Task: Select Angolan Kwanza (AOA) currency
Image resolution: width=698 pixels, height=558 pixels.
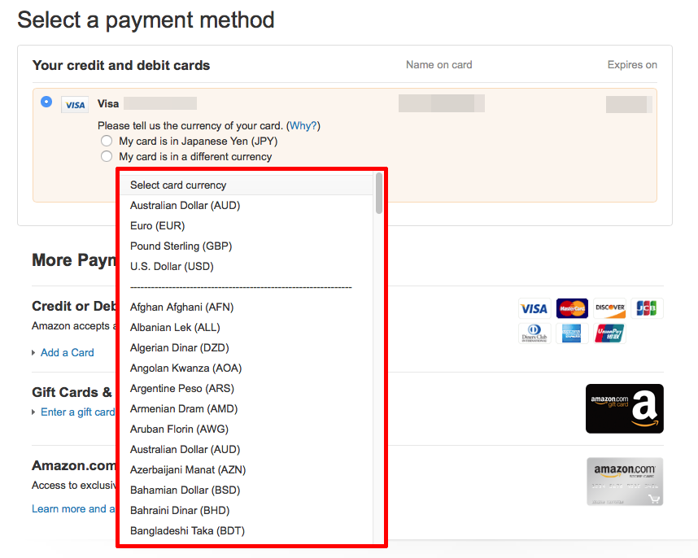Action: 246,368
